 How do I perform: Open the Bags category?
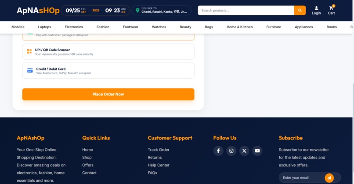point(209,27)
